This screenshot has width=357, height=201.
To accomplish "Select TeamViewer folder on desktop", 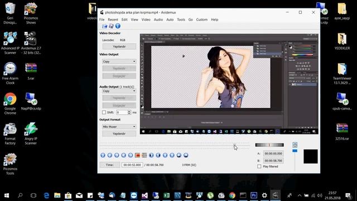I will point(342,74).
